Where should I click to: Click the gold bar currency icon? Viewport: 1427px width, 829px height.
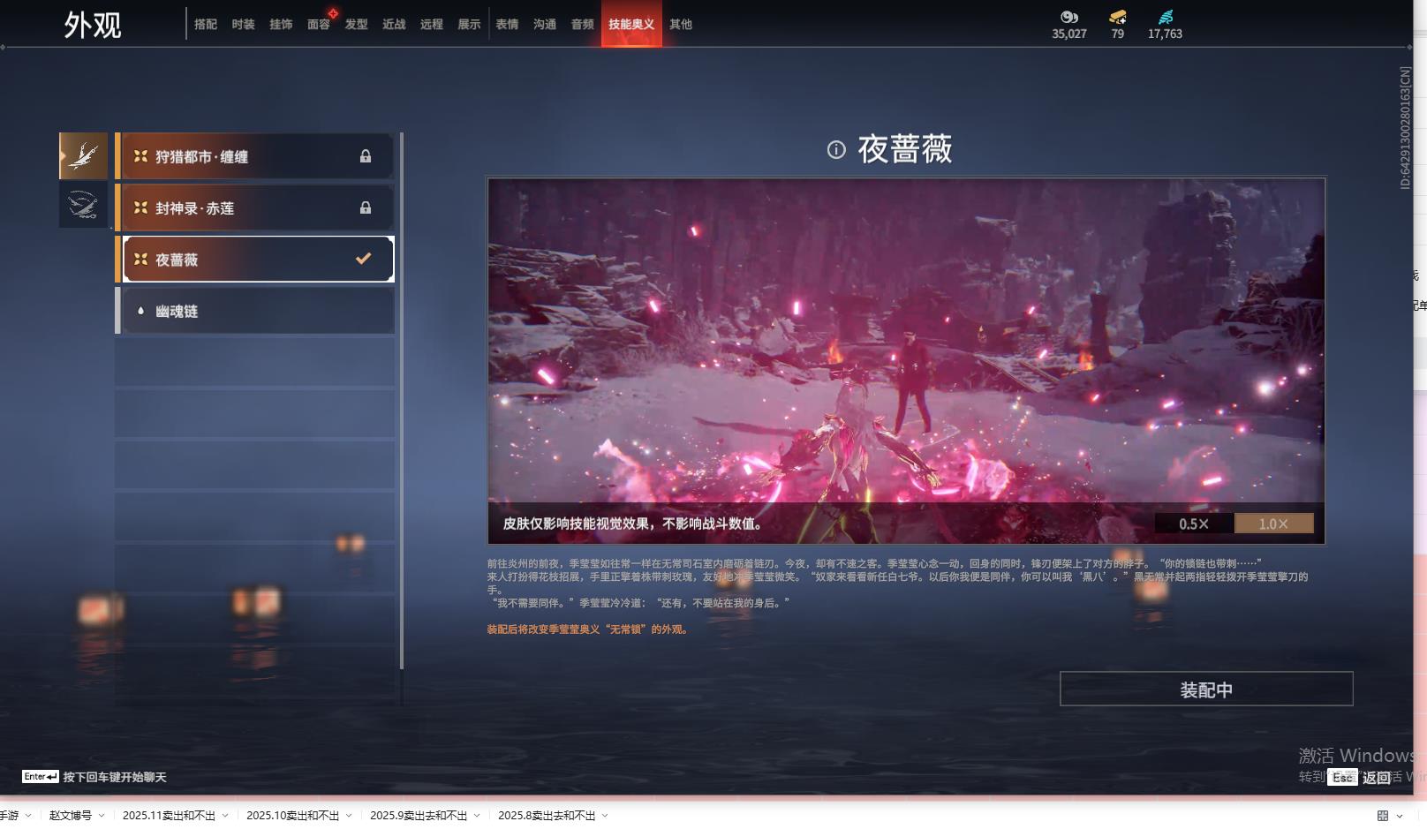coord(1117,17)
